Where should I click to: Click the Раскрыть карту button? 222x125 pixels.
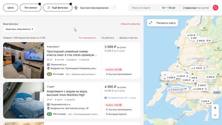point(163,23)
